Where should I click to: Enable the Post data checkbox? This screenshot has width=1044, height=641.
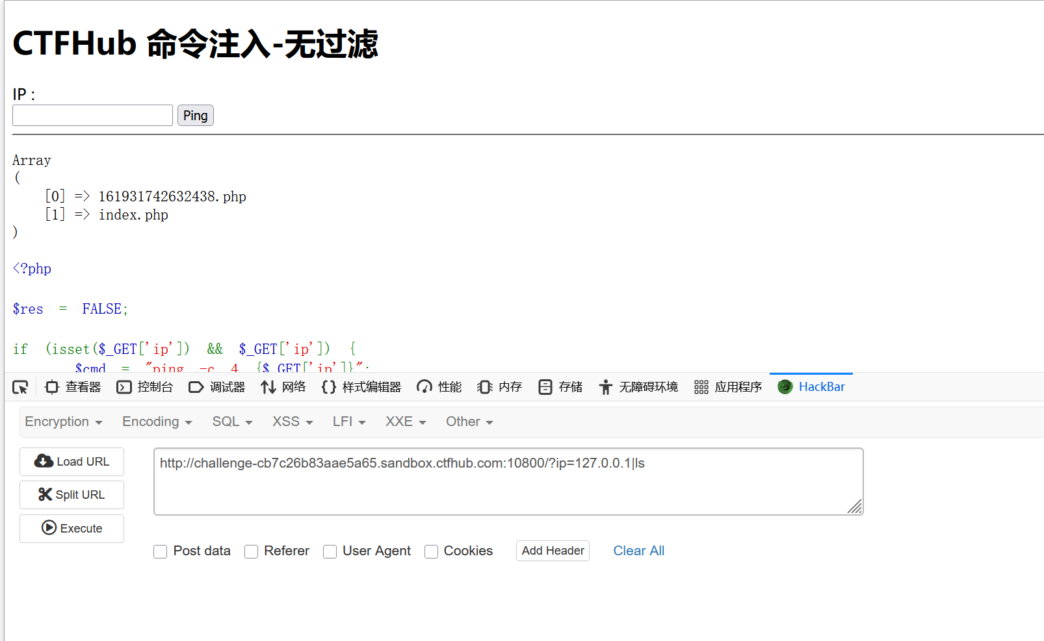[x=161, y=551]
